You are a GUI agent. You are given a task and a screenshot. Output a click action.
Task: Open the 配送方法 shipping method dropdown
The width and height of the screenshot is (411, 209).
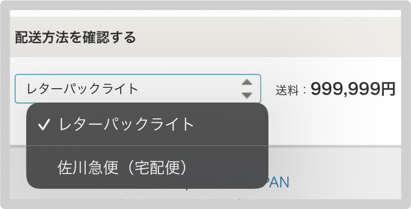[138, 89]
